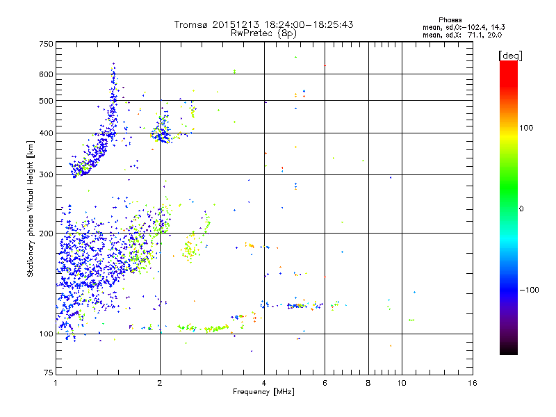Click the '500' height axis tick label
The width and height of the screenshot is (556, 417).
[46, 101]
